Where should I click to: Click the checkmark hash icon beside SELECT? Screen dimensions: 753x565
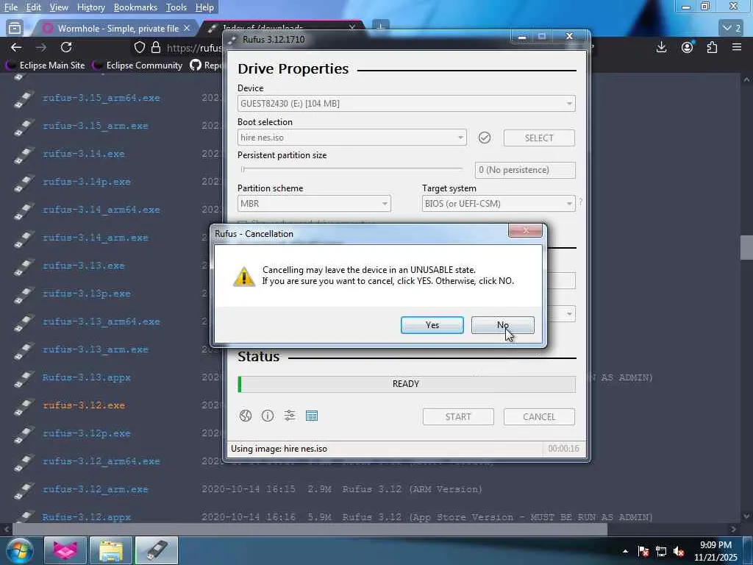click(x=485, y=138)
